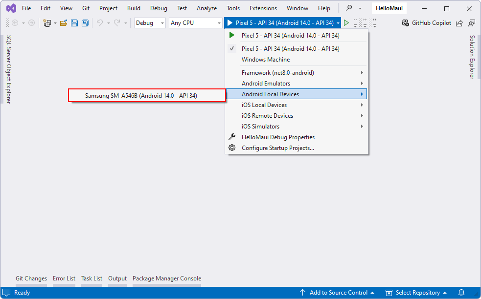The image size is (481, 299).
Task: Open the Search magnifier icon in title bar
Action: [349, 8]
